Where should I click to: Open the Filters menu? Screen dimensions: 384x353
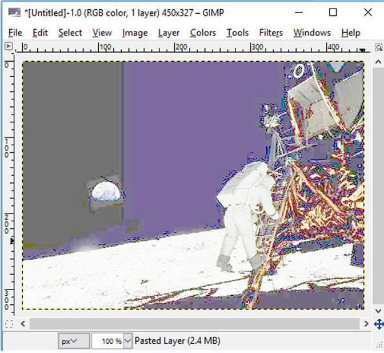[271, 33]
